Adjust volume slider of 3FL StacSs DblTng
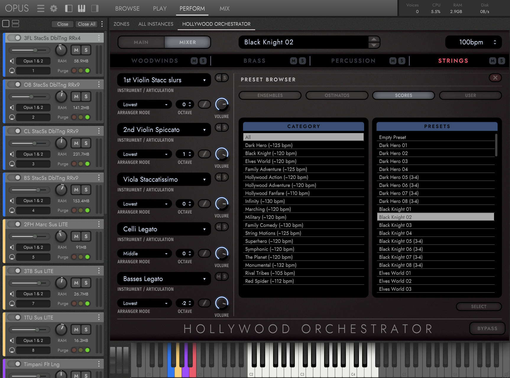The width and height of the screenshot is (510, 378). (x=29, y=50)
